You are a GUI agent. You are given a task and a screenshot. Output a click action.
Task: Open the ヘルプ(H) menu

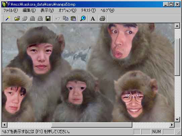[x=107, y=10]
